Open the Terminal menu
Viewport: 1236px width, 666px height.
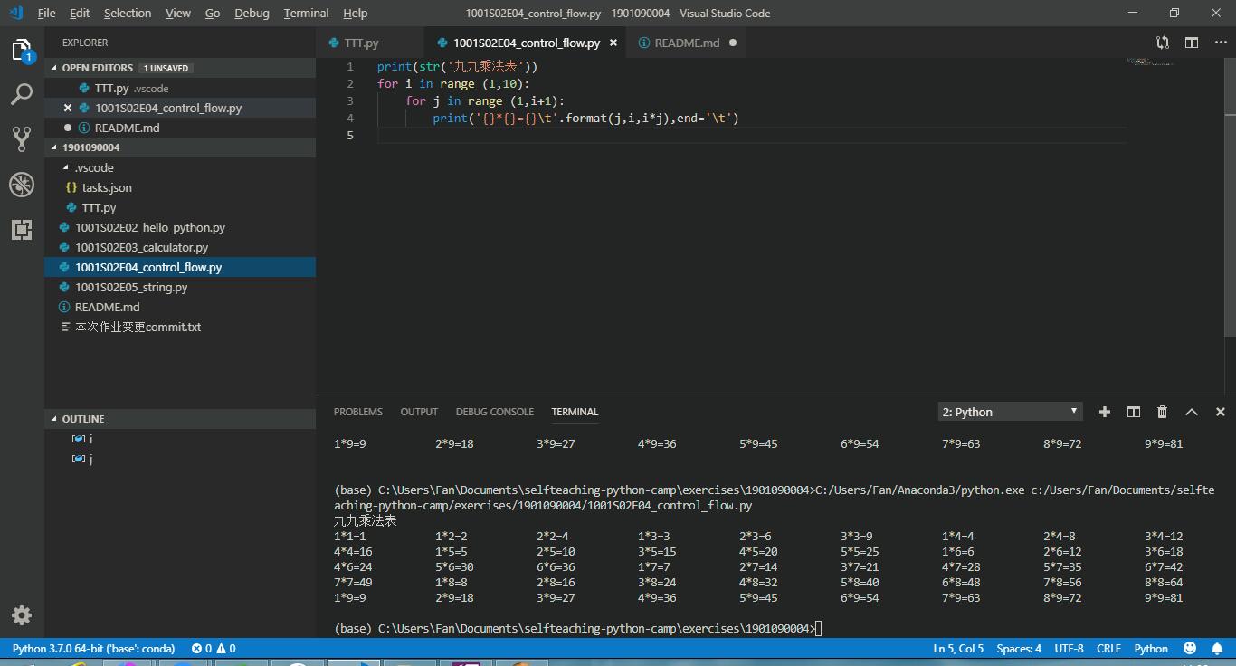point(305,13)
